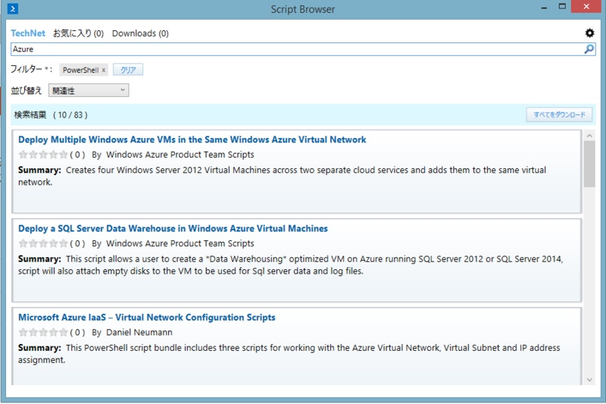Click summary text of SQL Data Warehouse script
Image resolution: width=606 pixels, height=404 pixels.
click(290, 265)
